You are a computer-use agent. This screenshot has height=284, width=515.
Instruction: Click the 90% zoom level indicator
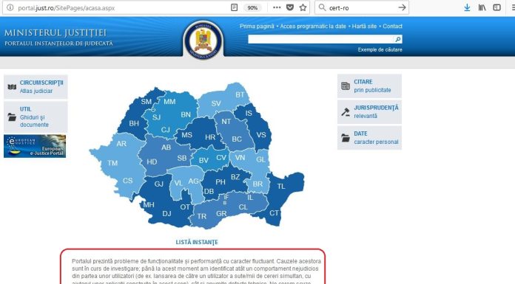252,8
